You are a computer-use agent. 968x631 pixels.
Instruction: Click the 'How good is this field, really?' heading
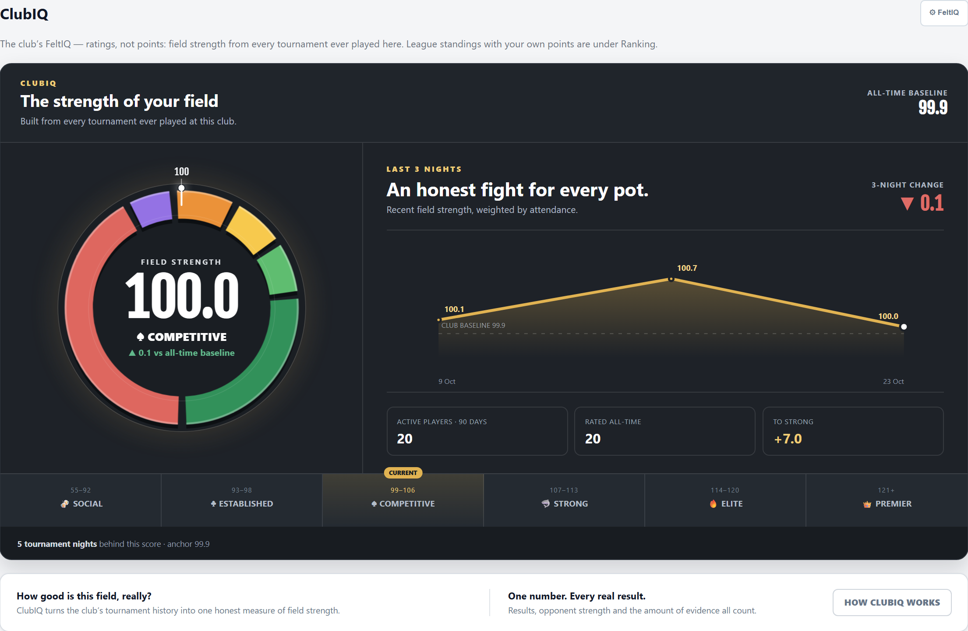click(x=84, y=596)
